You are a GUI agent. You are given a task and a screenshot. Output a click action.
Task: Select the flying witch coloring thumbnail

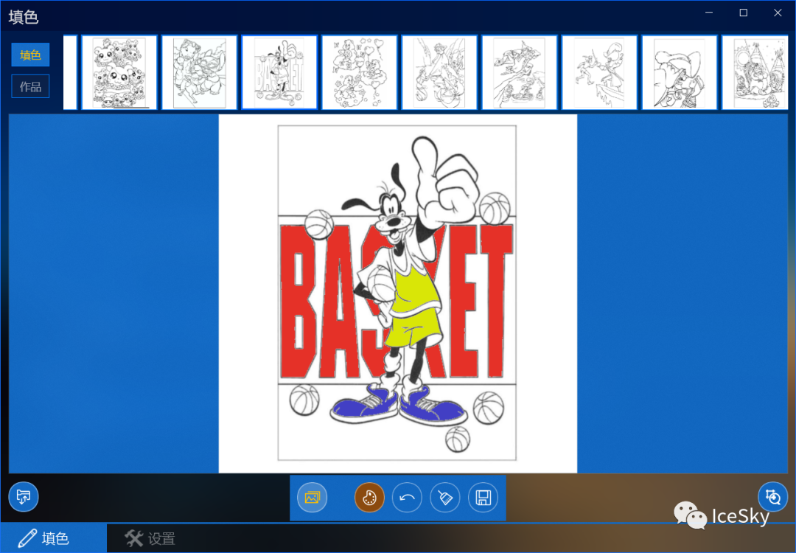point(520,72)
